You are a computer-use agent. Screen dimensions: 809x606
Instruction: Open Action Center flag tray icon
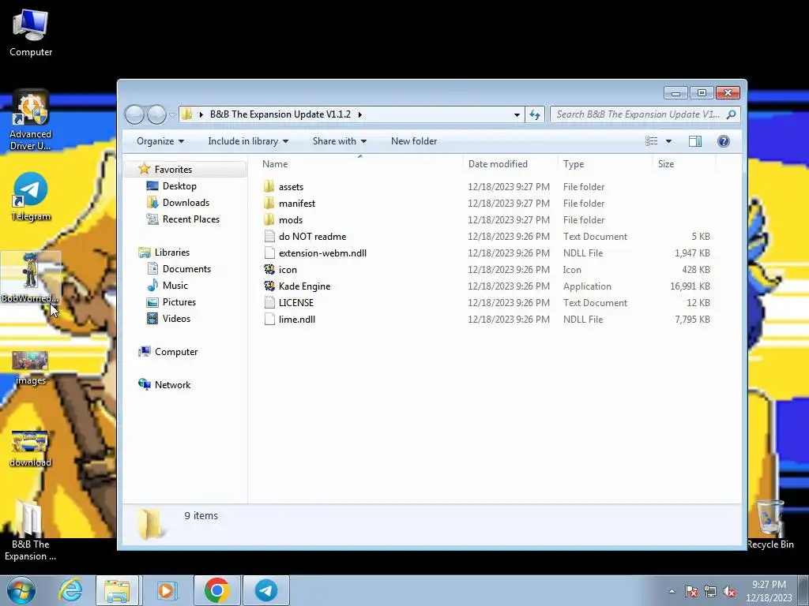coord(691,591)
